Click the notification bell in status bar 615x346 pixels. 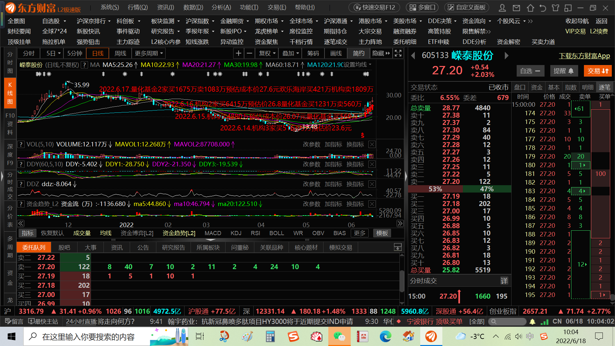point(532,321)
